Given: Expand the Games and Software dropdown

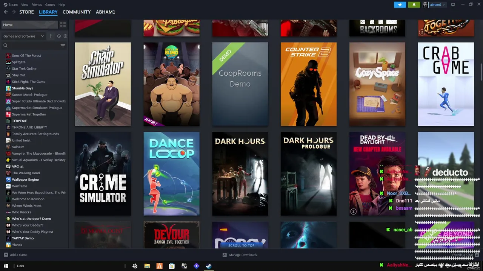Looking at the screenshot, I should pos(24,36).
